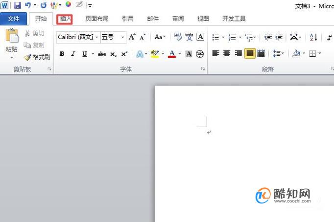Open the 文件 (File) tab
334x222 pixels.
13,19
